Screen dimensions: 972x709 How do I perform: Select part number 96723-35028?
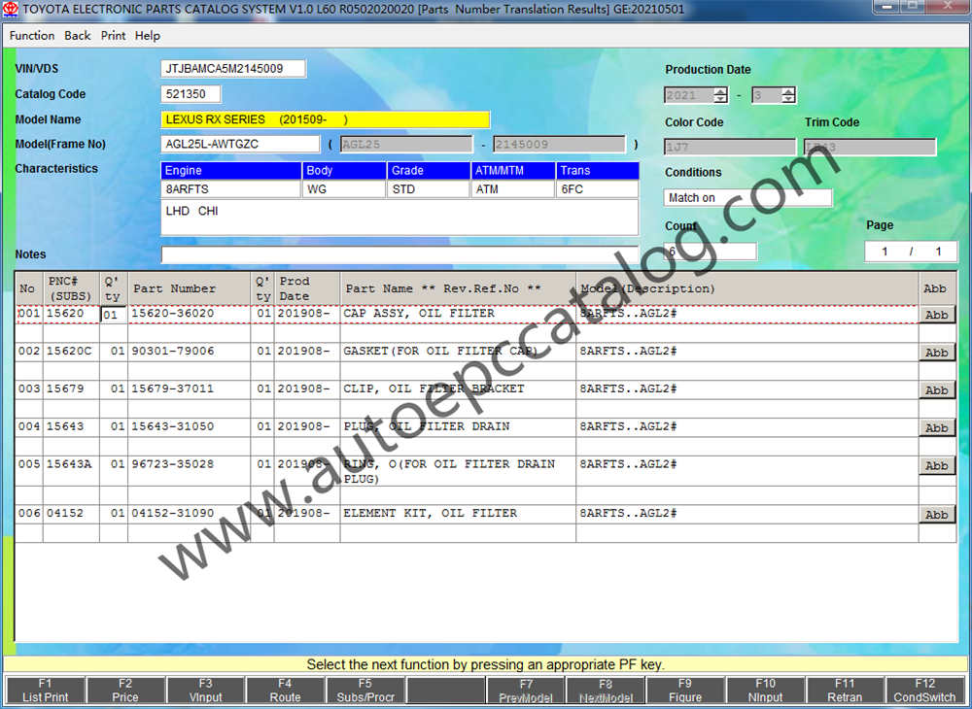tap(172, 464)
